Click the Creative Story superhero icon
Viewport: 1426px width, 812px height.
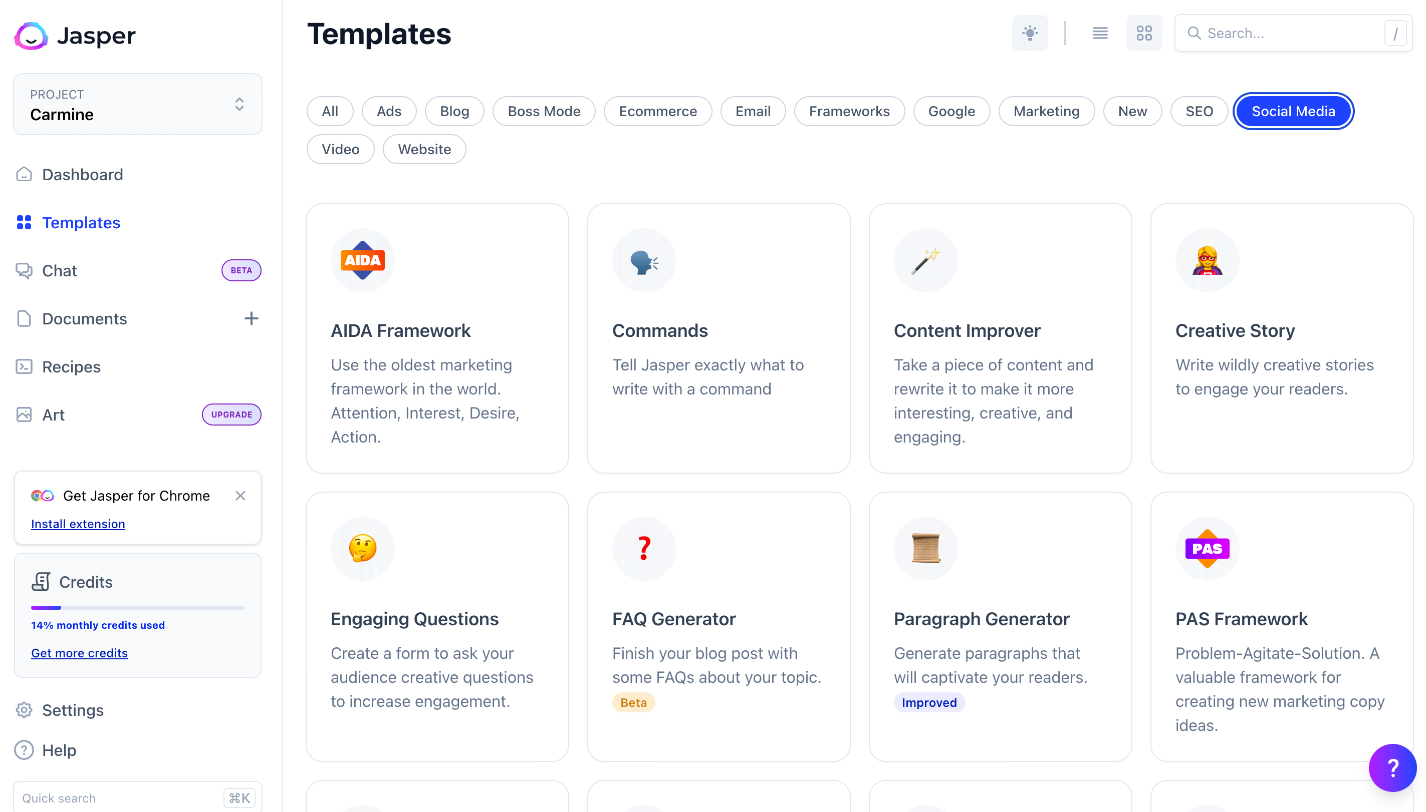(x=1207, y=260)
